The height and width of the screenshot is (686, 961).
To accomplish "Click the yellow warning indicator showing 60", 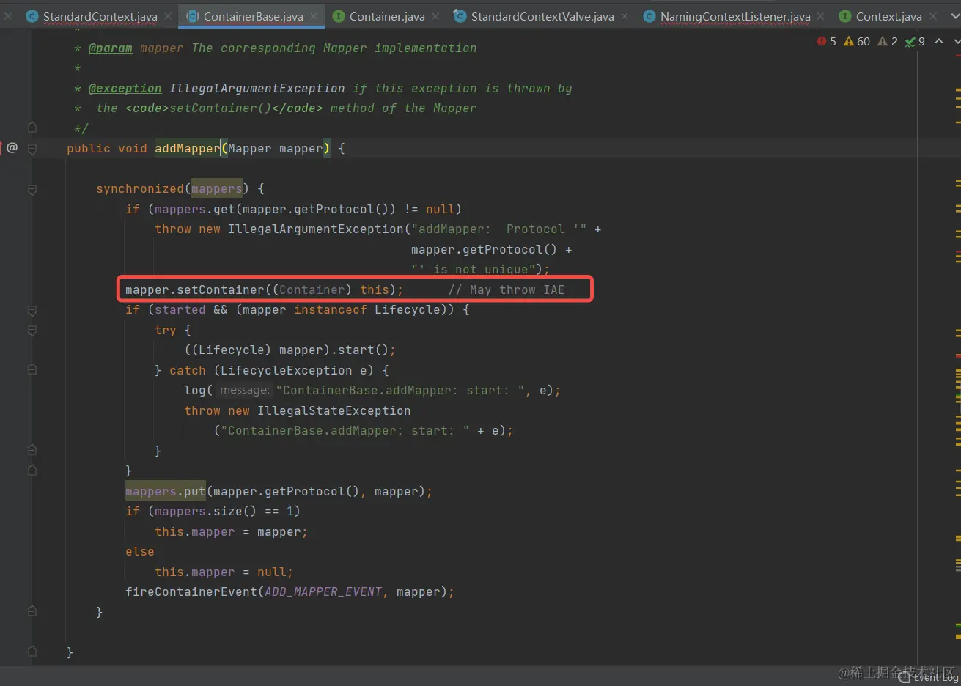I will pyautogui.click(x=857, y=42).
